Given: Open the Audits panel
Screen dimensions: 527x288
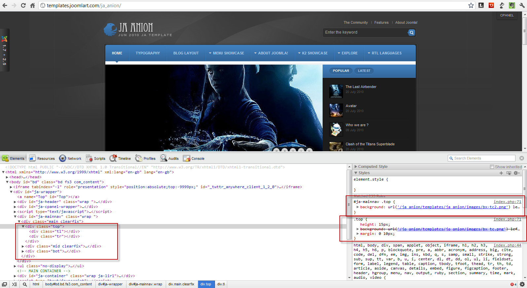Looking at the screenshot, I should coord(169,158).
